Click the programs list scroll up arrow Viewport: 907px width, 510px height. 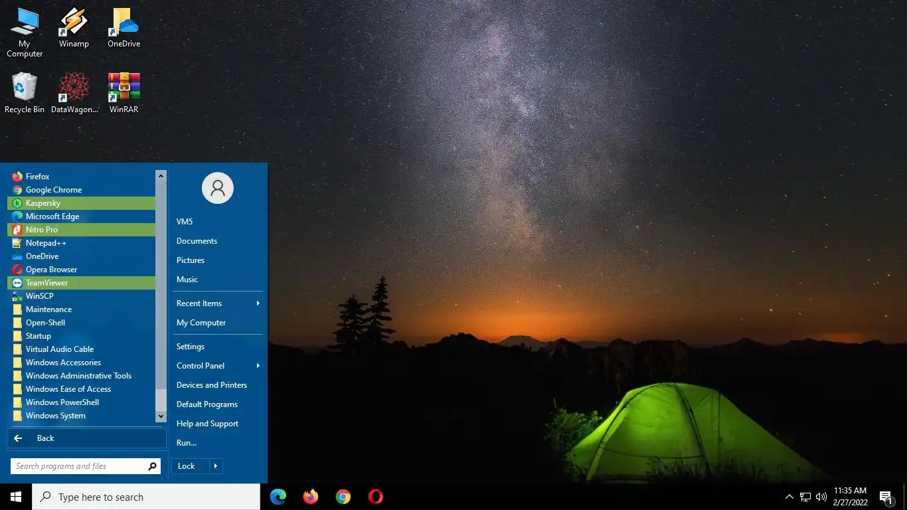click(161, 175)
